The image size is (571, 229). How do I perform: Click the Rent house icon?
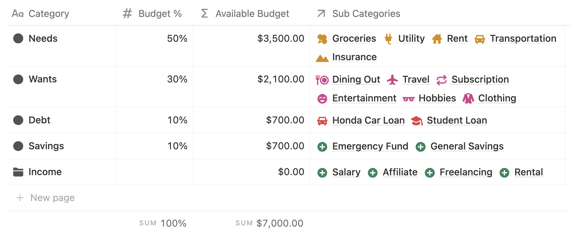click(x=437, y=39)
